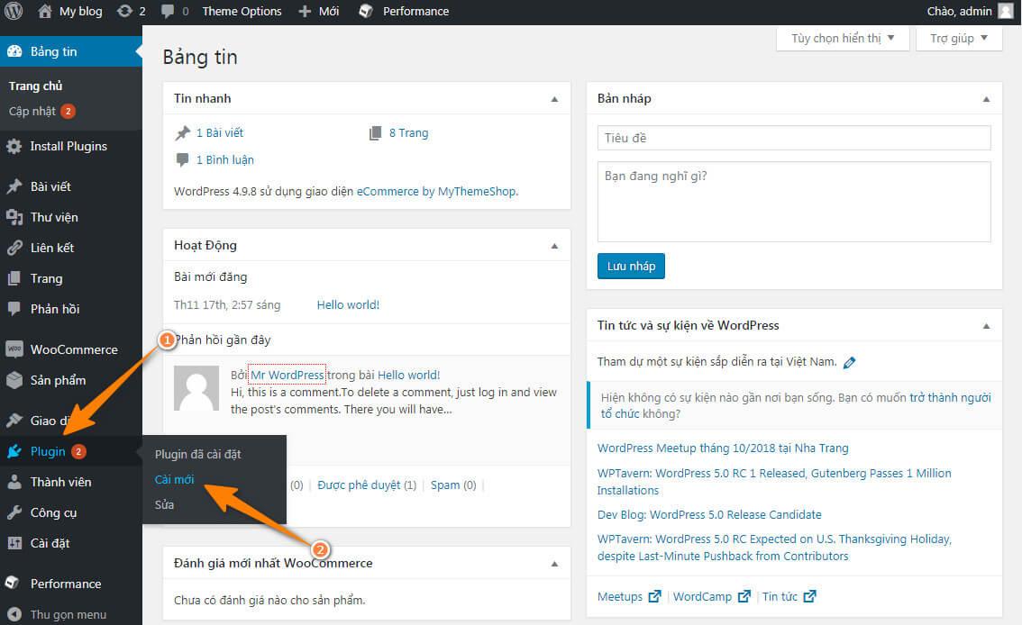Click the Performance cube icon in top bar
This screenshot has height=625, width=1022.
pos(366,12)
